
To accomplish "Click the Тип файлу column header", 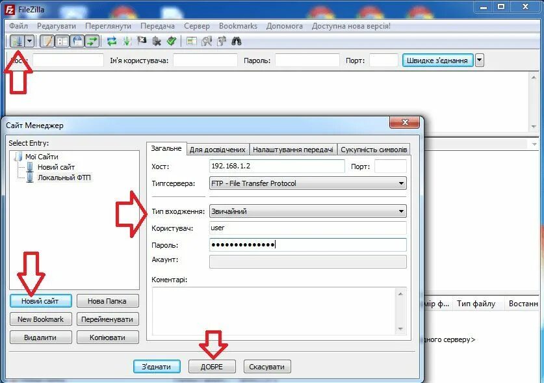I will coord(478,304).
